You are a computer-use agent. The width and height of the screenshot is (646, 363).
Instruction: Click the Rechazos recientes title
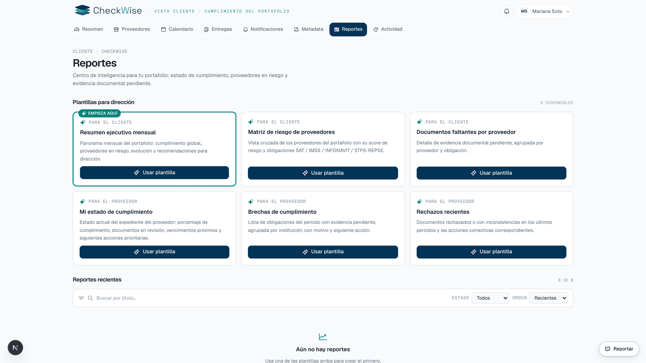click(443, 212)
